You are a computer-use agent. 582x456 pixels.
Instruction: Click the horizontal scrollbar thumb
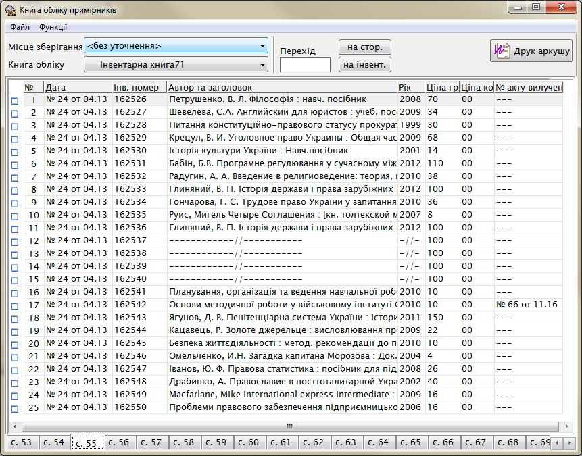(289, 426)
